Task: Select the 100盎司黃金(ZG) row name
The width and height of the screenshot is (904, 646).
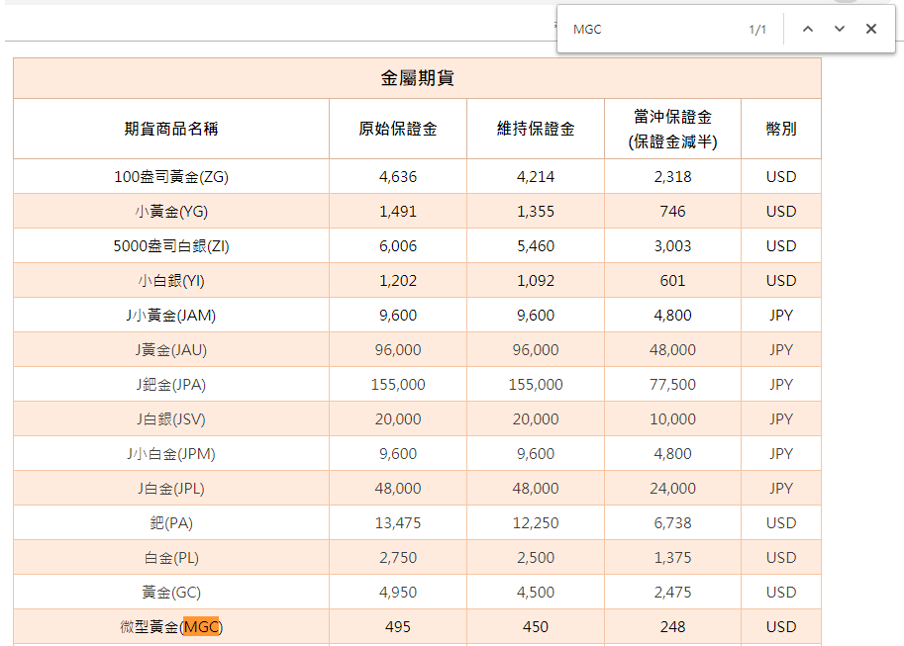Action: [x=171, y=177]
